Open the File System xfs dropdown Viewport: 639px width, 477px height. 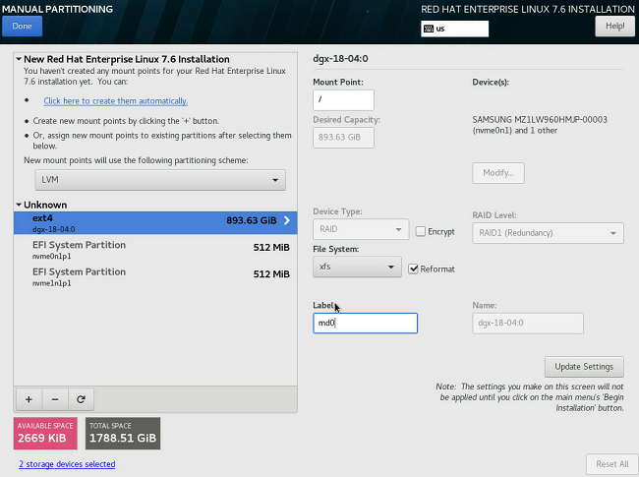tap(357, 268)
